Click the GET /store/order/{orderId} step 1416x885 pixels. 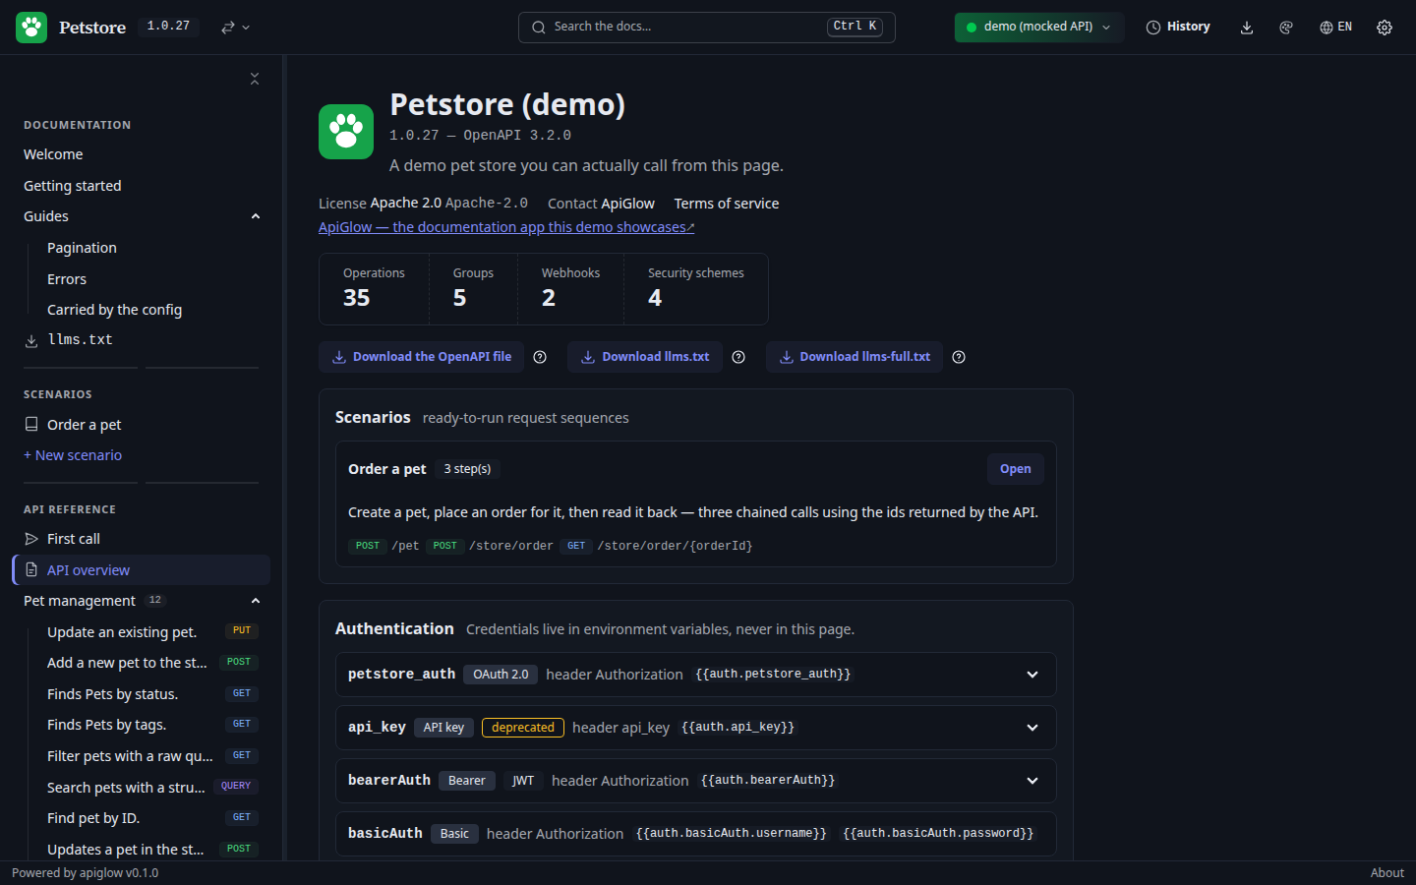[x=657, y=546]
